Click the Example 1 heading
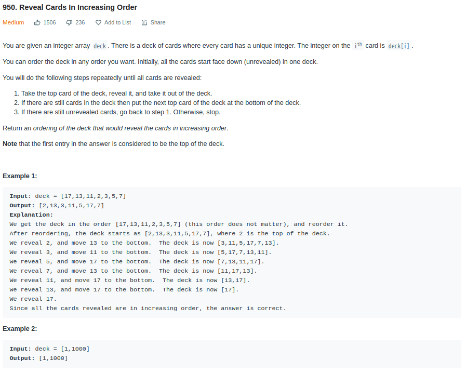 click(x=20, y=176)
